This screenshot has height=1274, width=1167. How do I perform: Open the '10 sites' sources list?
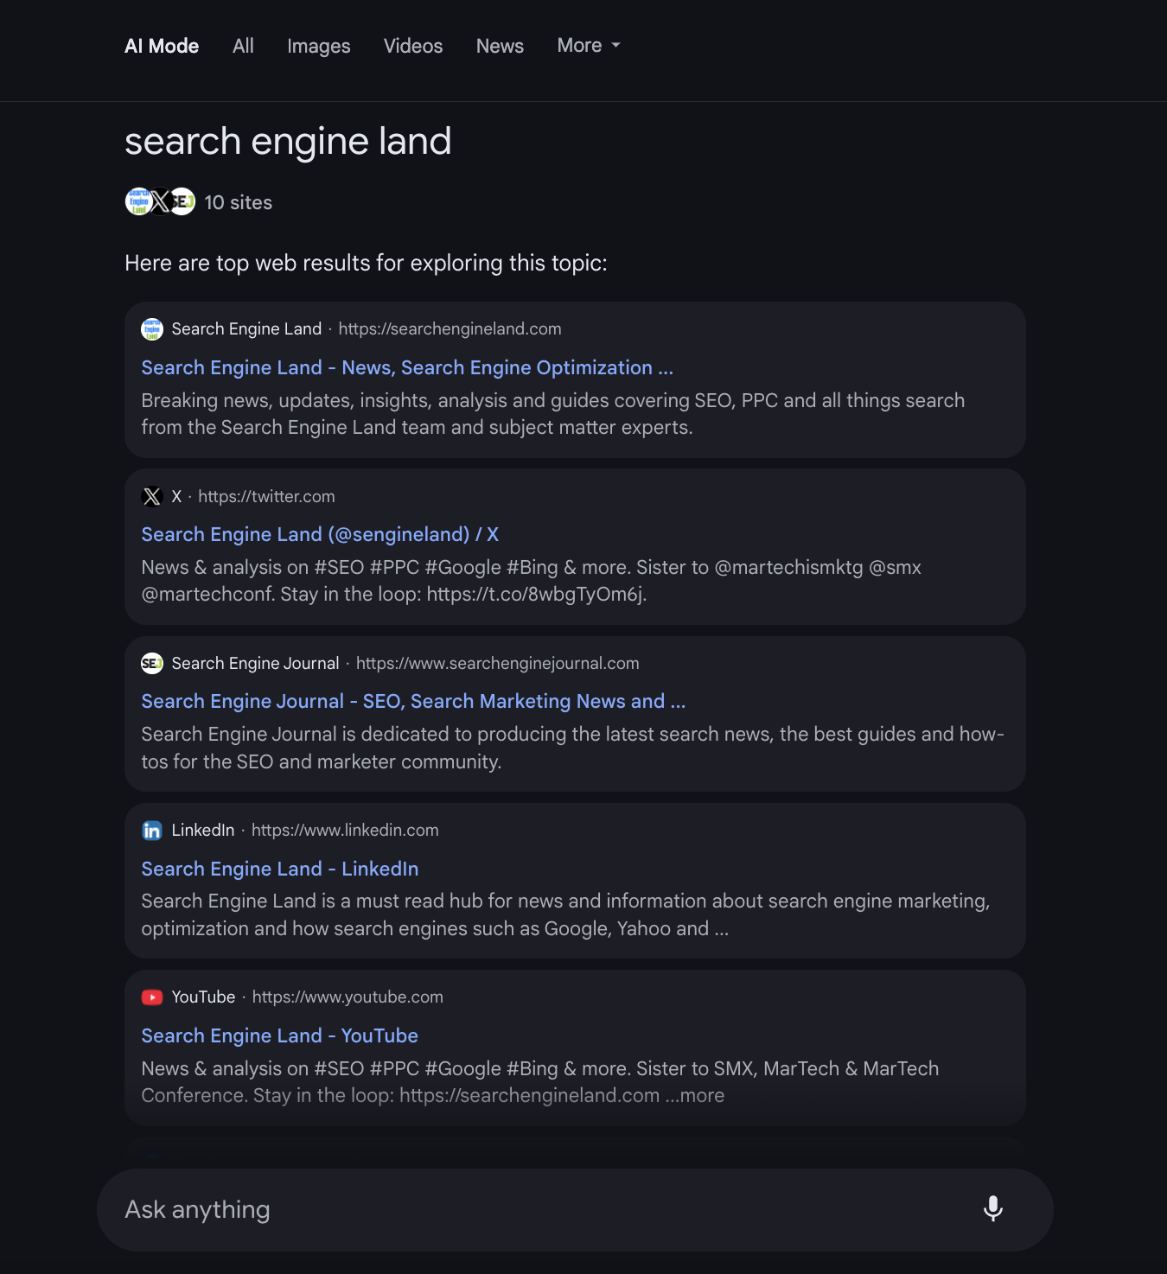238,201
